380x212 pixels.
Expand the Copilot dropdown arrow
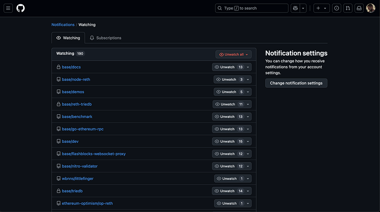click(x=303, y=8)
